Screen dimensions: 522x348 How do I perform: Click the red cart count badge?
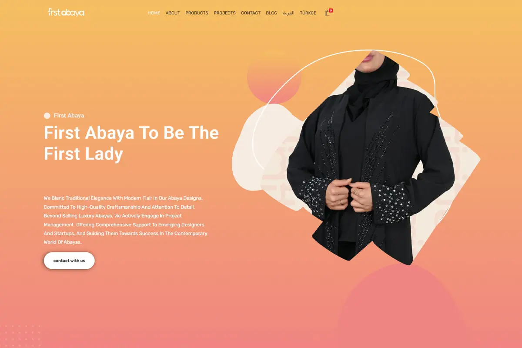(x=331, y=10)
